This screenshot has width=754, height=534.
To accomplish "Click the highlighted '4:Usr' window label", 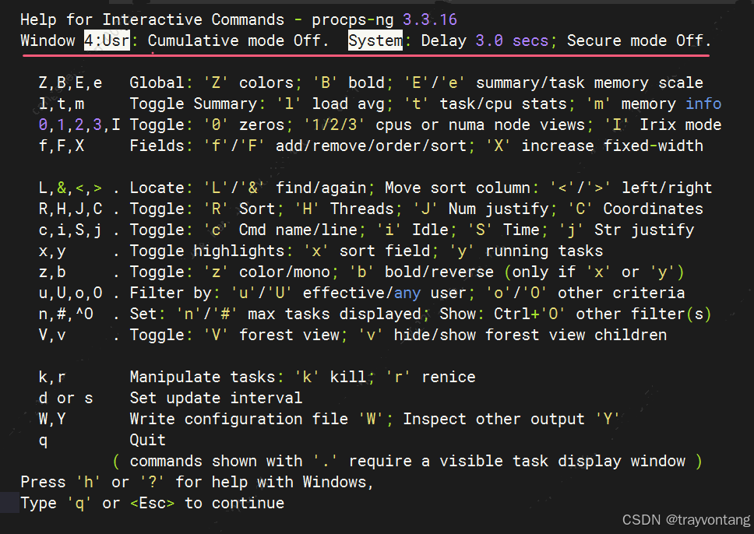I will (107, 40).
